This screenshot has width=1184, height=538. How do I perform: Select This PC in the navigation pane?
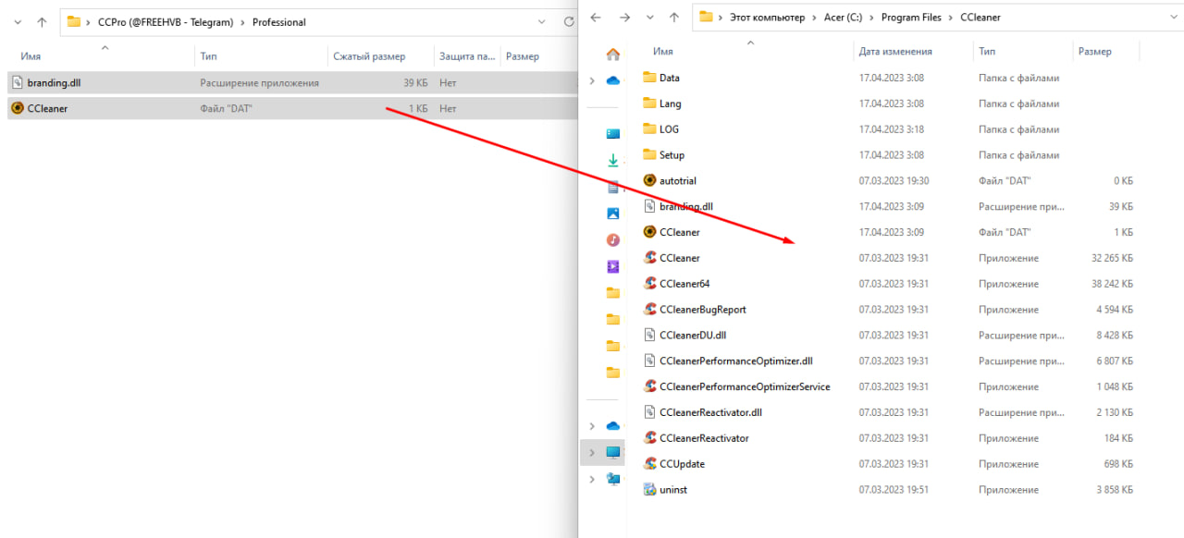pyautogui.click(x=612, y=452)
